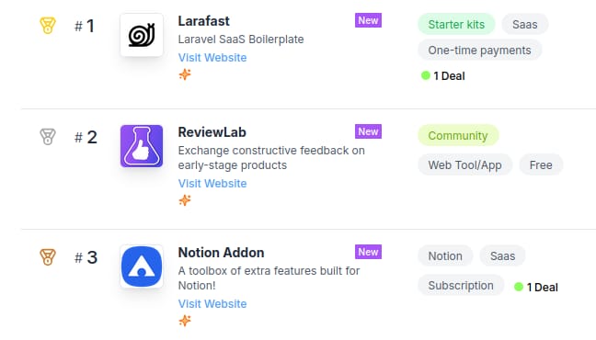This screenshot has height=340, width=596.
Task: Click the silver medal icon for rank 2
Action: coord(48,137)
